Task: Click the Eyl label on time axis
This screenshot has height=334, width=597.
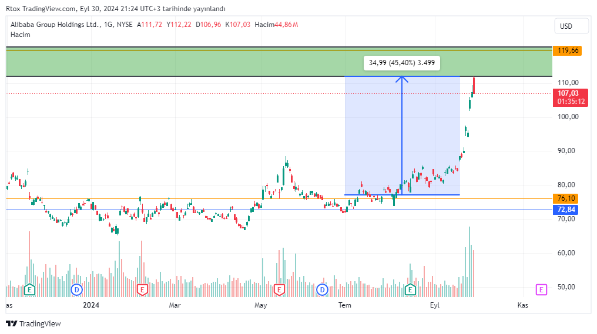Action: tap(435, 305)
